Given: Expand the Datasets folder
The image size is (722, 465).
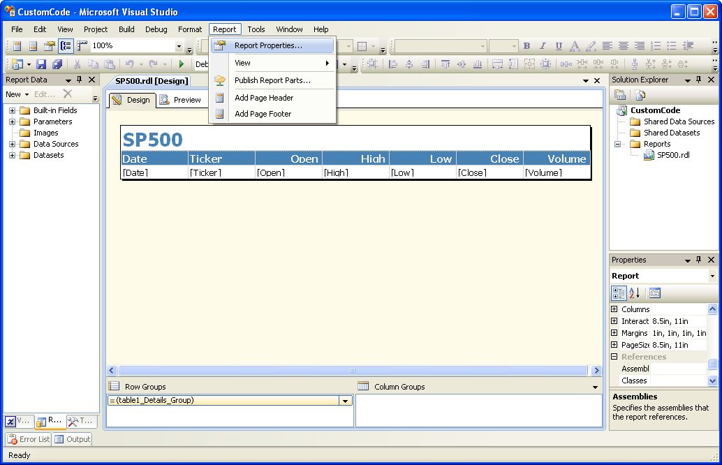Looking at the screenshot, I should click(x=13, y=155).
